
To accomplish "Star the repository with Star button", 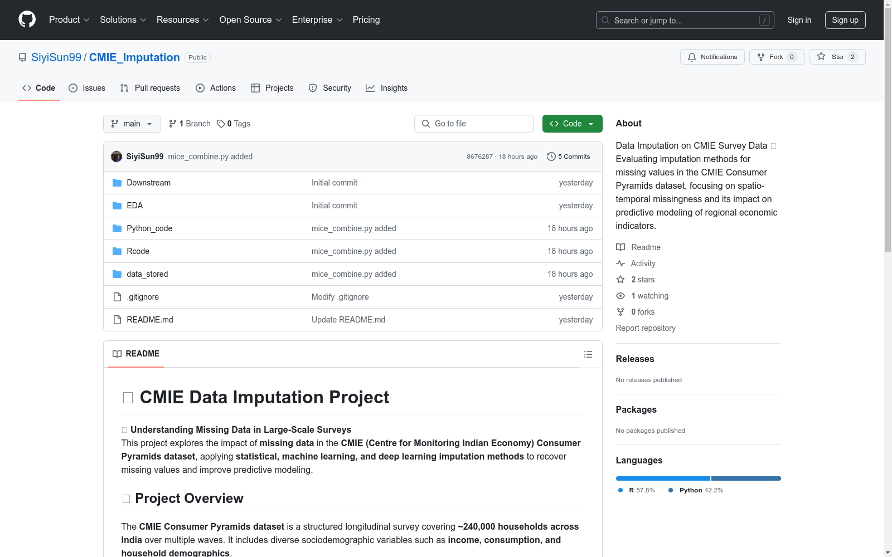I will pos(837,57).
